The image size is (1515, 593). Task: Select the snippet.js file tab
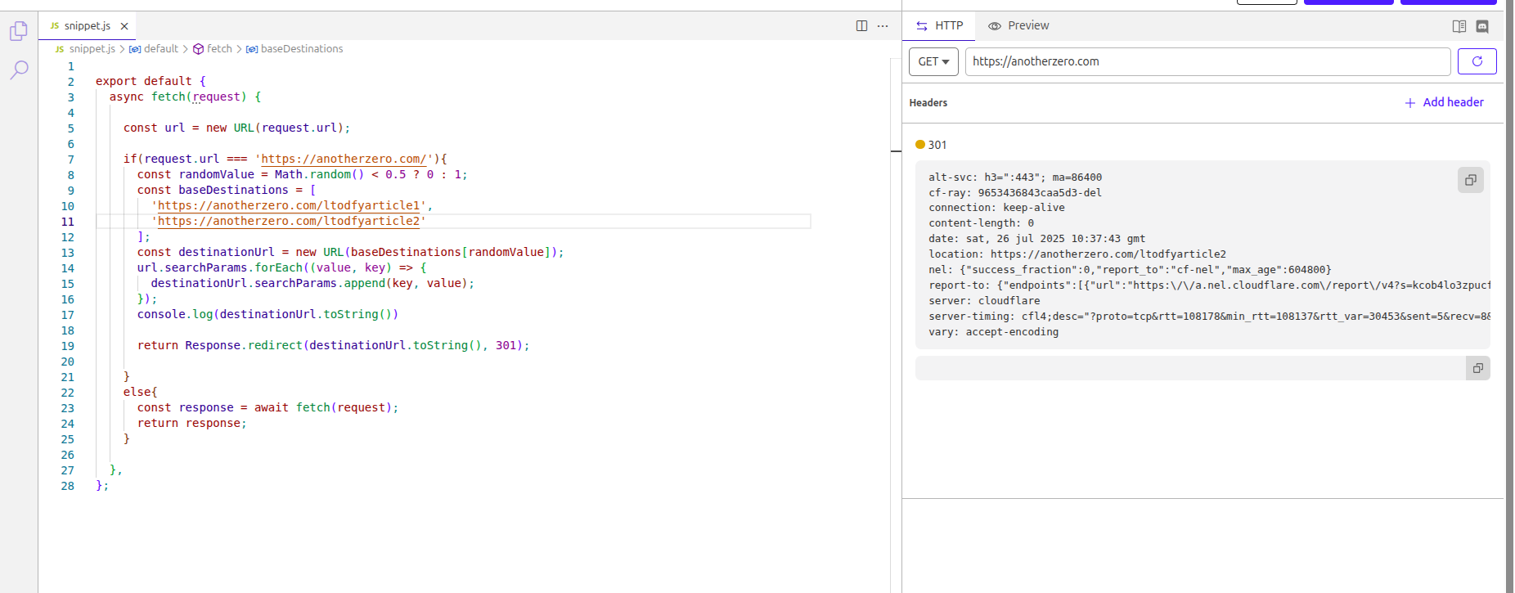pos(87,26)
